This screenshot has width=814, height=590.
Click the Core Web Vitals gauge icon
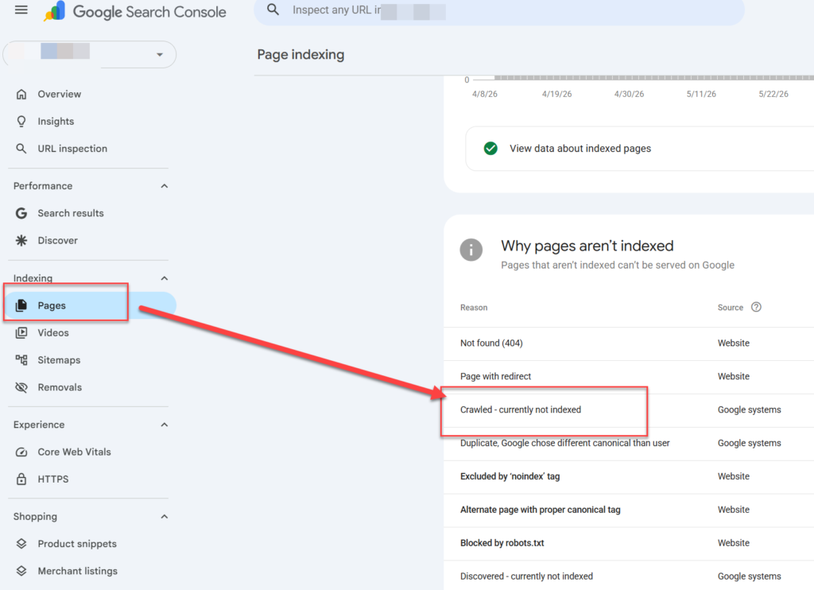point(21,452)
